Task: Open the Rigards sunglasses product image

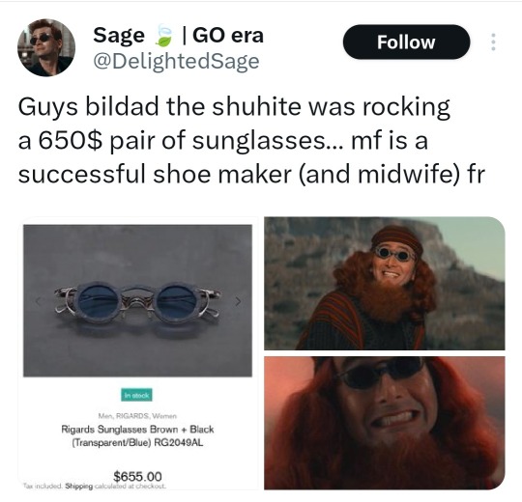Action: tap(137, 301)
